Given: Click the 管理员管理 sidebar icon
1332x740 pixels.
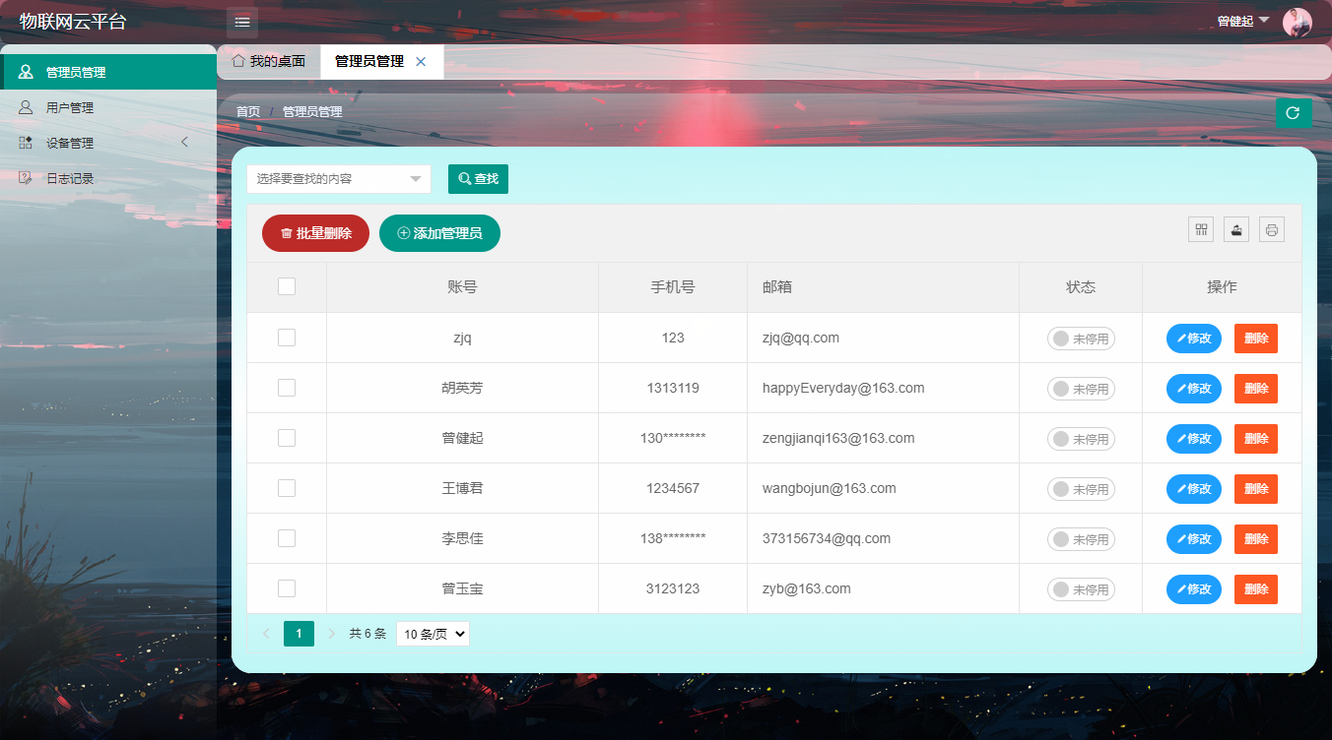Looking at the screenshot, I should (x=26, y=72).
